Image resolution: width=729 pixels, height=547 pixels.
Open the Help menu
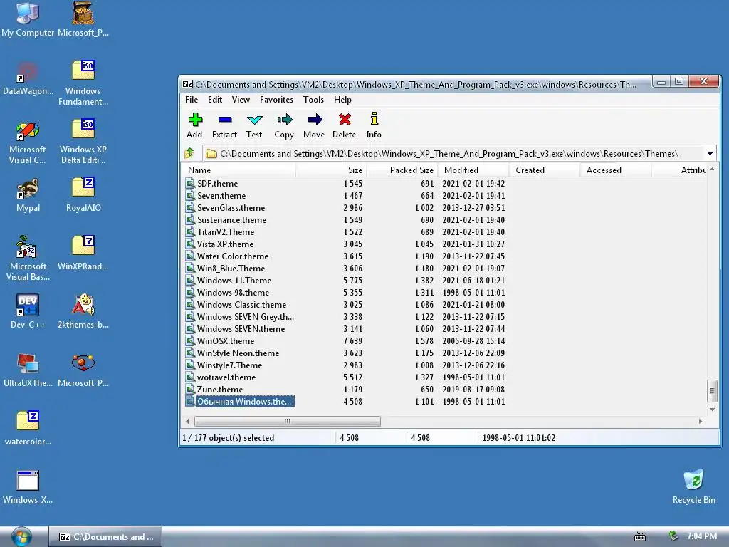pyautogui.click(x=342, y=100)
